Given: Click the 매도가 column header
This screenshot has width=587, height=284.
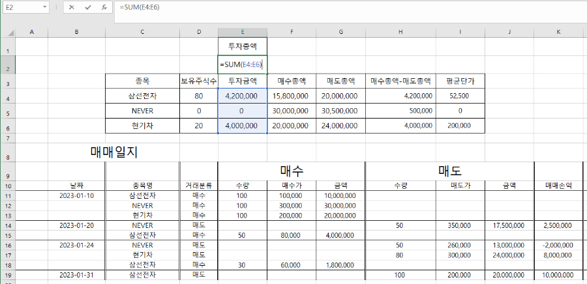Looking at the screenshot, I should click(460, 186).
